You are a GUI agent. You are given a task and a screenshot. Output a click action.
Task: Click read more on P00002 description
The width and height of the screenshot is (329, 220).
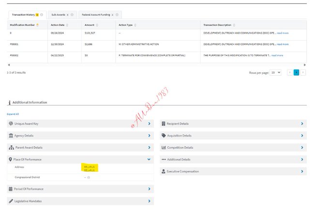coord(277,55)
